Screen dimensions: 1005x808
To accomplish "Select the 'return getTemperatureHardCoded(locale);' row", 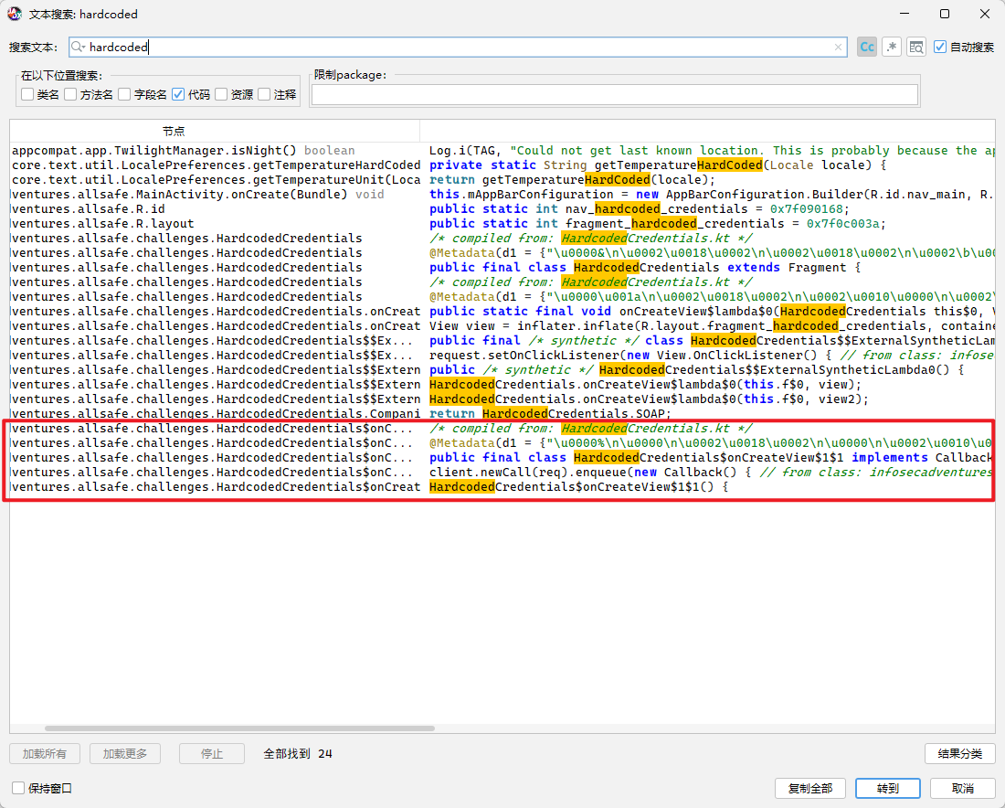I will 503,180.
